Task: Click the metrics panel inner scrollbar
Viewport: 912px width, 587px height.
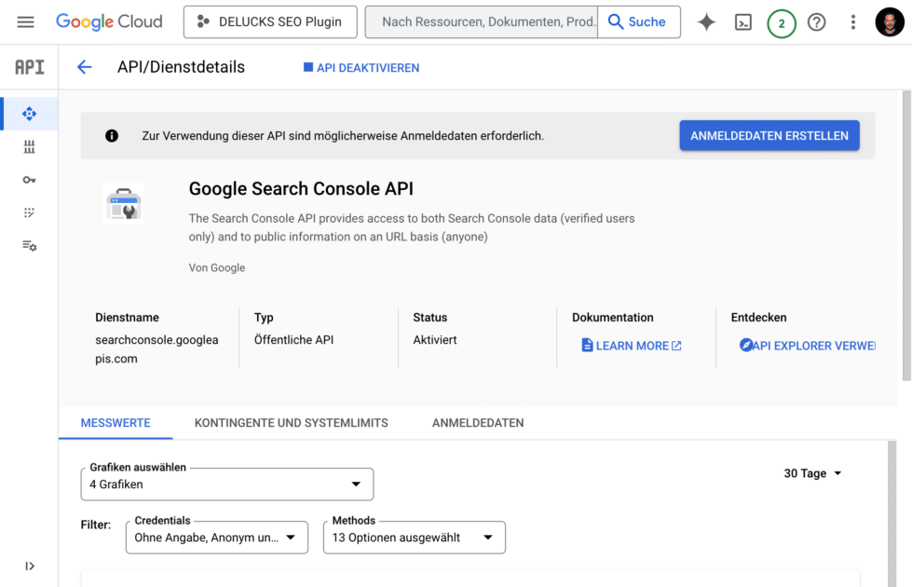Action: point(892,513)
